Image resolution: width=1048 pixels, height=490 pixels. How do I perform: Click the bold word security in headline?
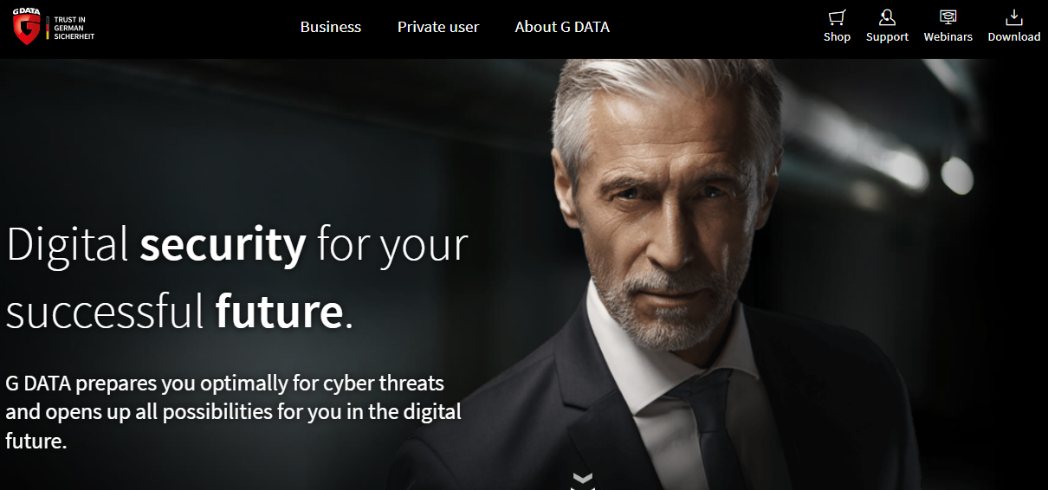coord(223,245)
